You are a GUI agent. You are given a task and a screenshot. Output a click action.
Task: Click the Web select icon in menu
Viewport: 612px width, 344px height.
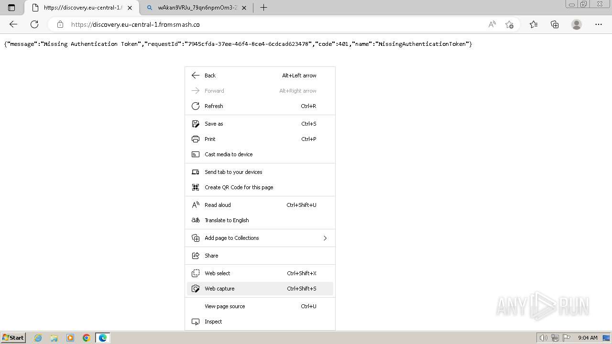(x=196, y=273)
